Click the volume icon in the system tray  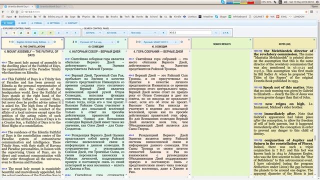tap(286, 2)
